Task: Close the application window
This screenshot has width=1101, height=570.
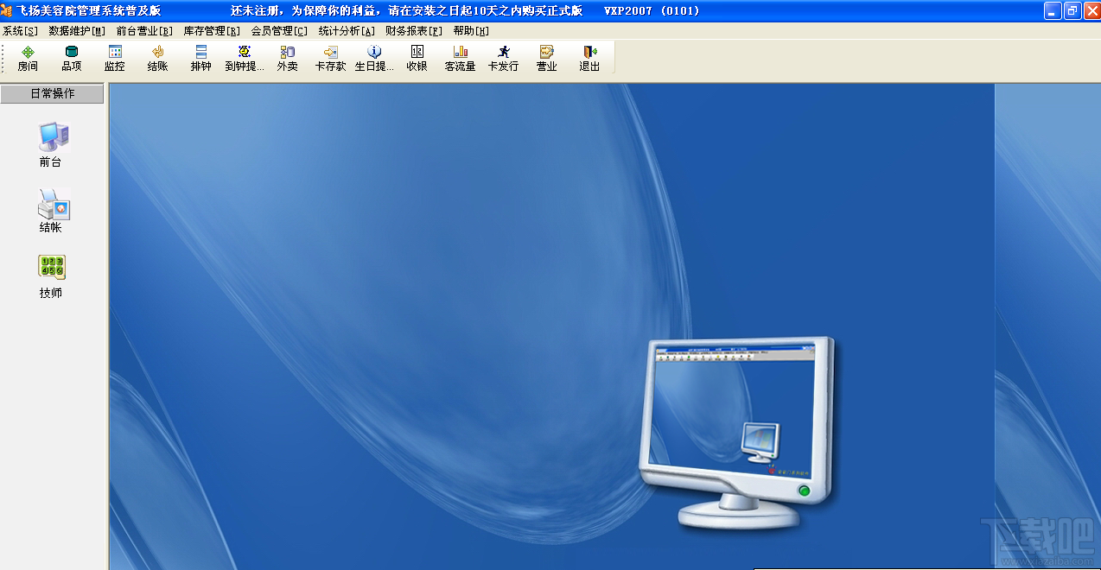Action: [1091, 10]
